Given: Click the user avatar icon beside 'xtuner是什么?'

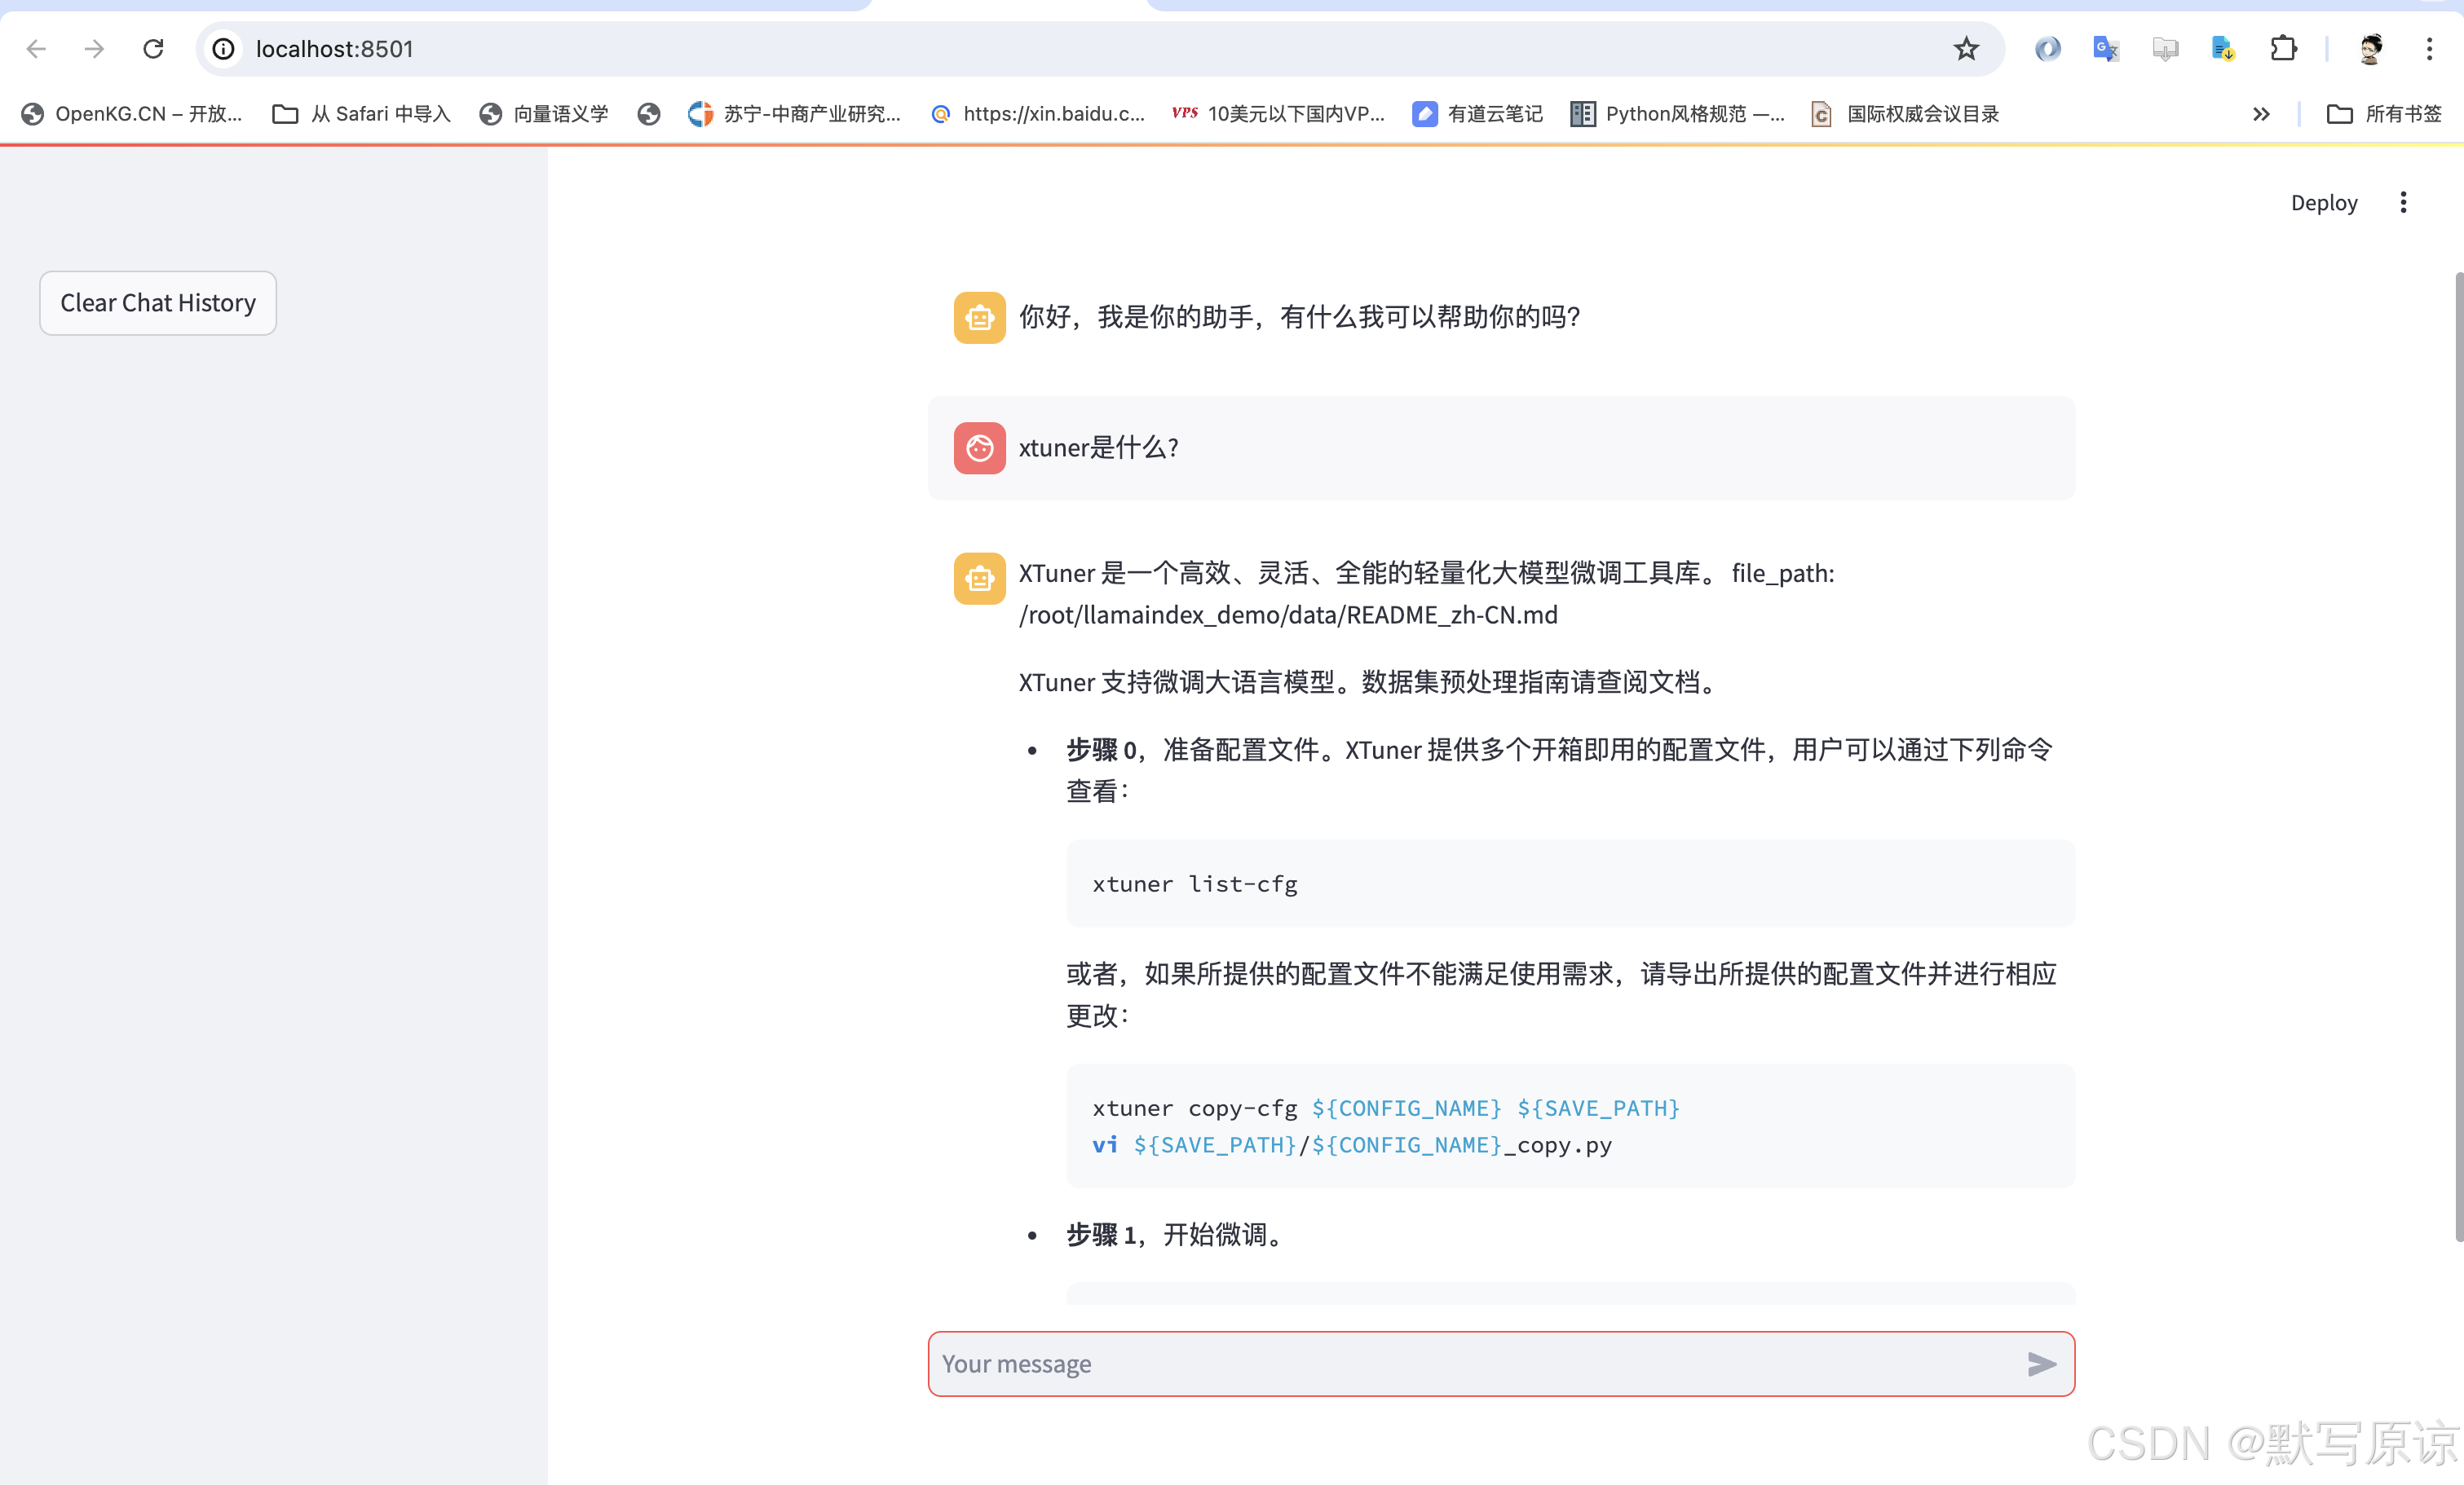Looking at the screenshot, I should click(x=979, y=447).
